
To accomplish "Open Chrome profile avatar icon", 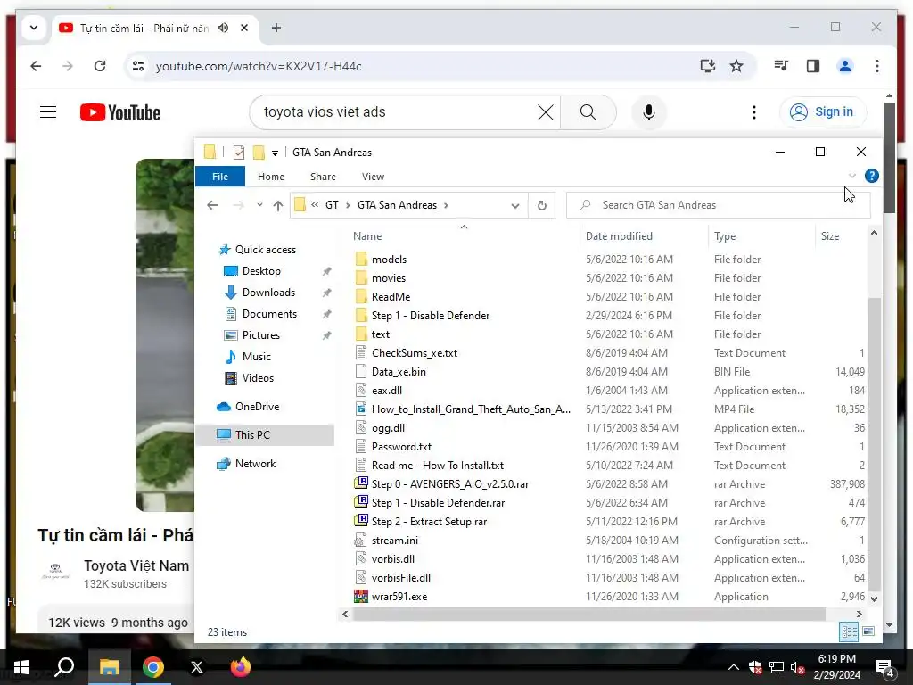I will point(845,66).
